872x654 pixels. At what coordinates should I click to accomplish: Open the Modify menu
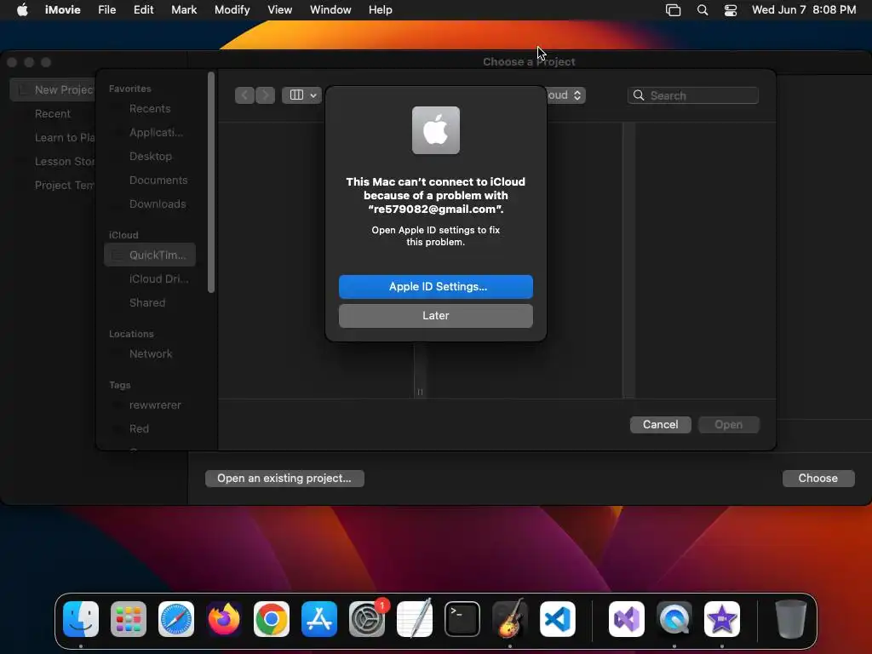pos(232,10)
